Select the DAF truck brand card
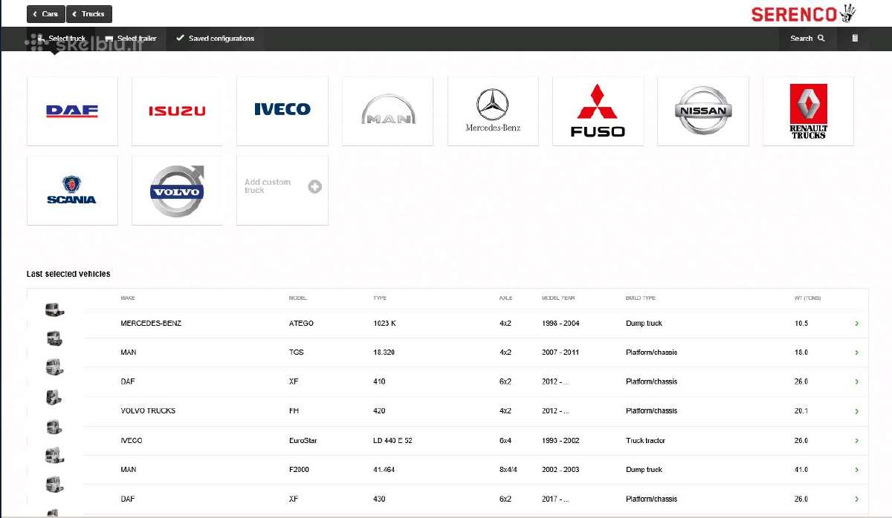This screenshot has width=892, height=518. (x=72, y=111)
